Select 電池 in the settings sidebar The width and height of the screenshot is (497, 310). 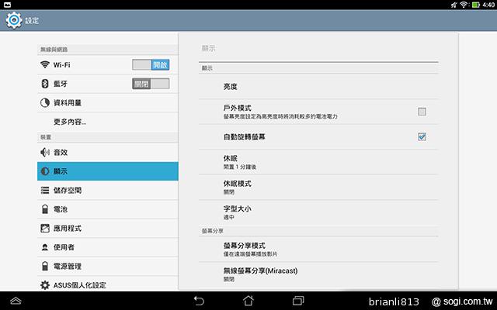click(x=108, y=209)
